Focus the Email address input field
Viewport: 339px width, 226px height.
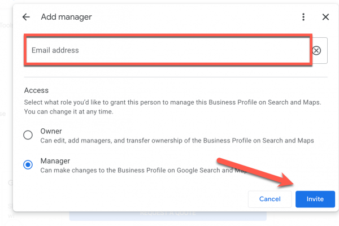tap(167, 50)
